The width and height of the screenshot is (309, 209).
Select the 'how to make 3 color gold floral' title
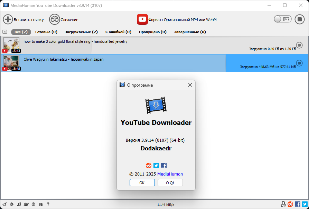point(75,41)
